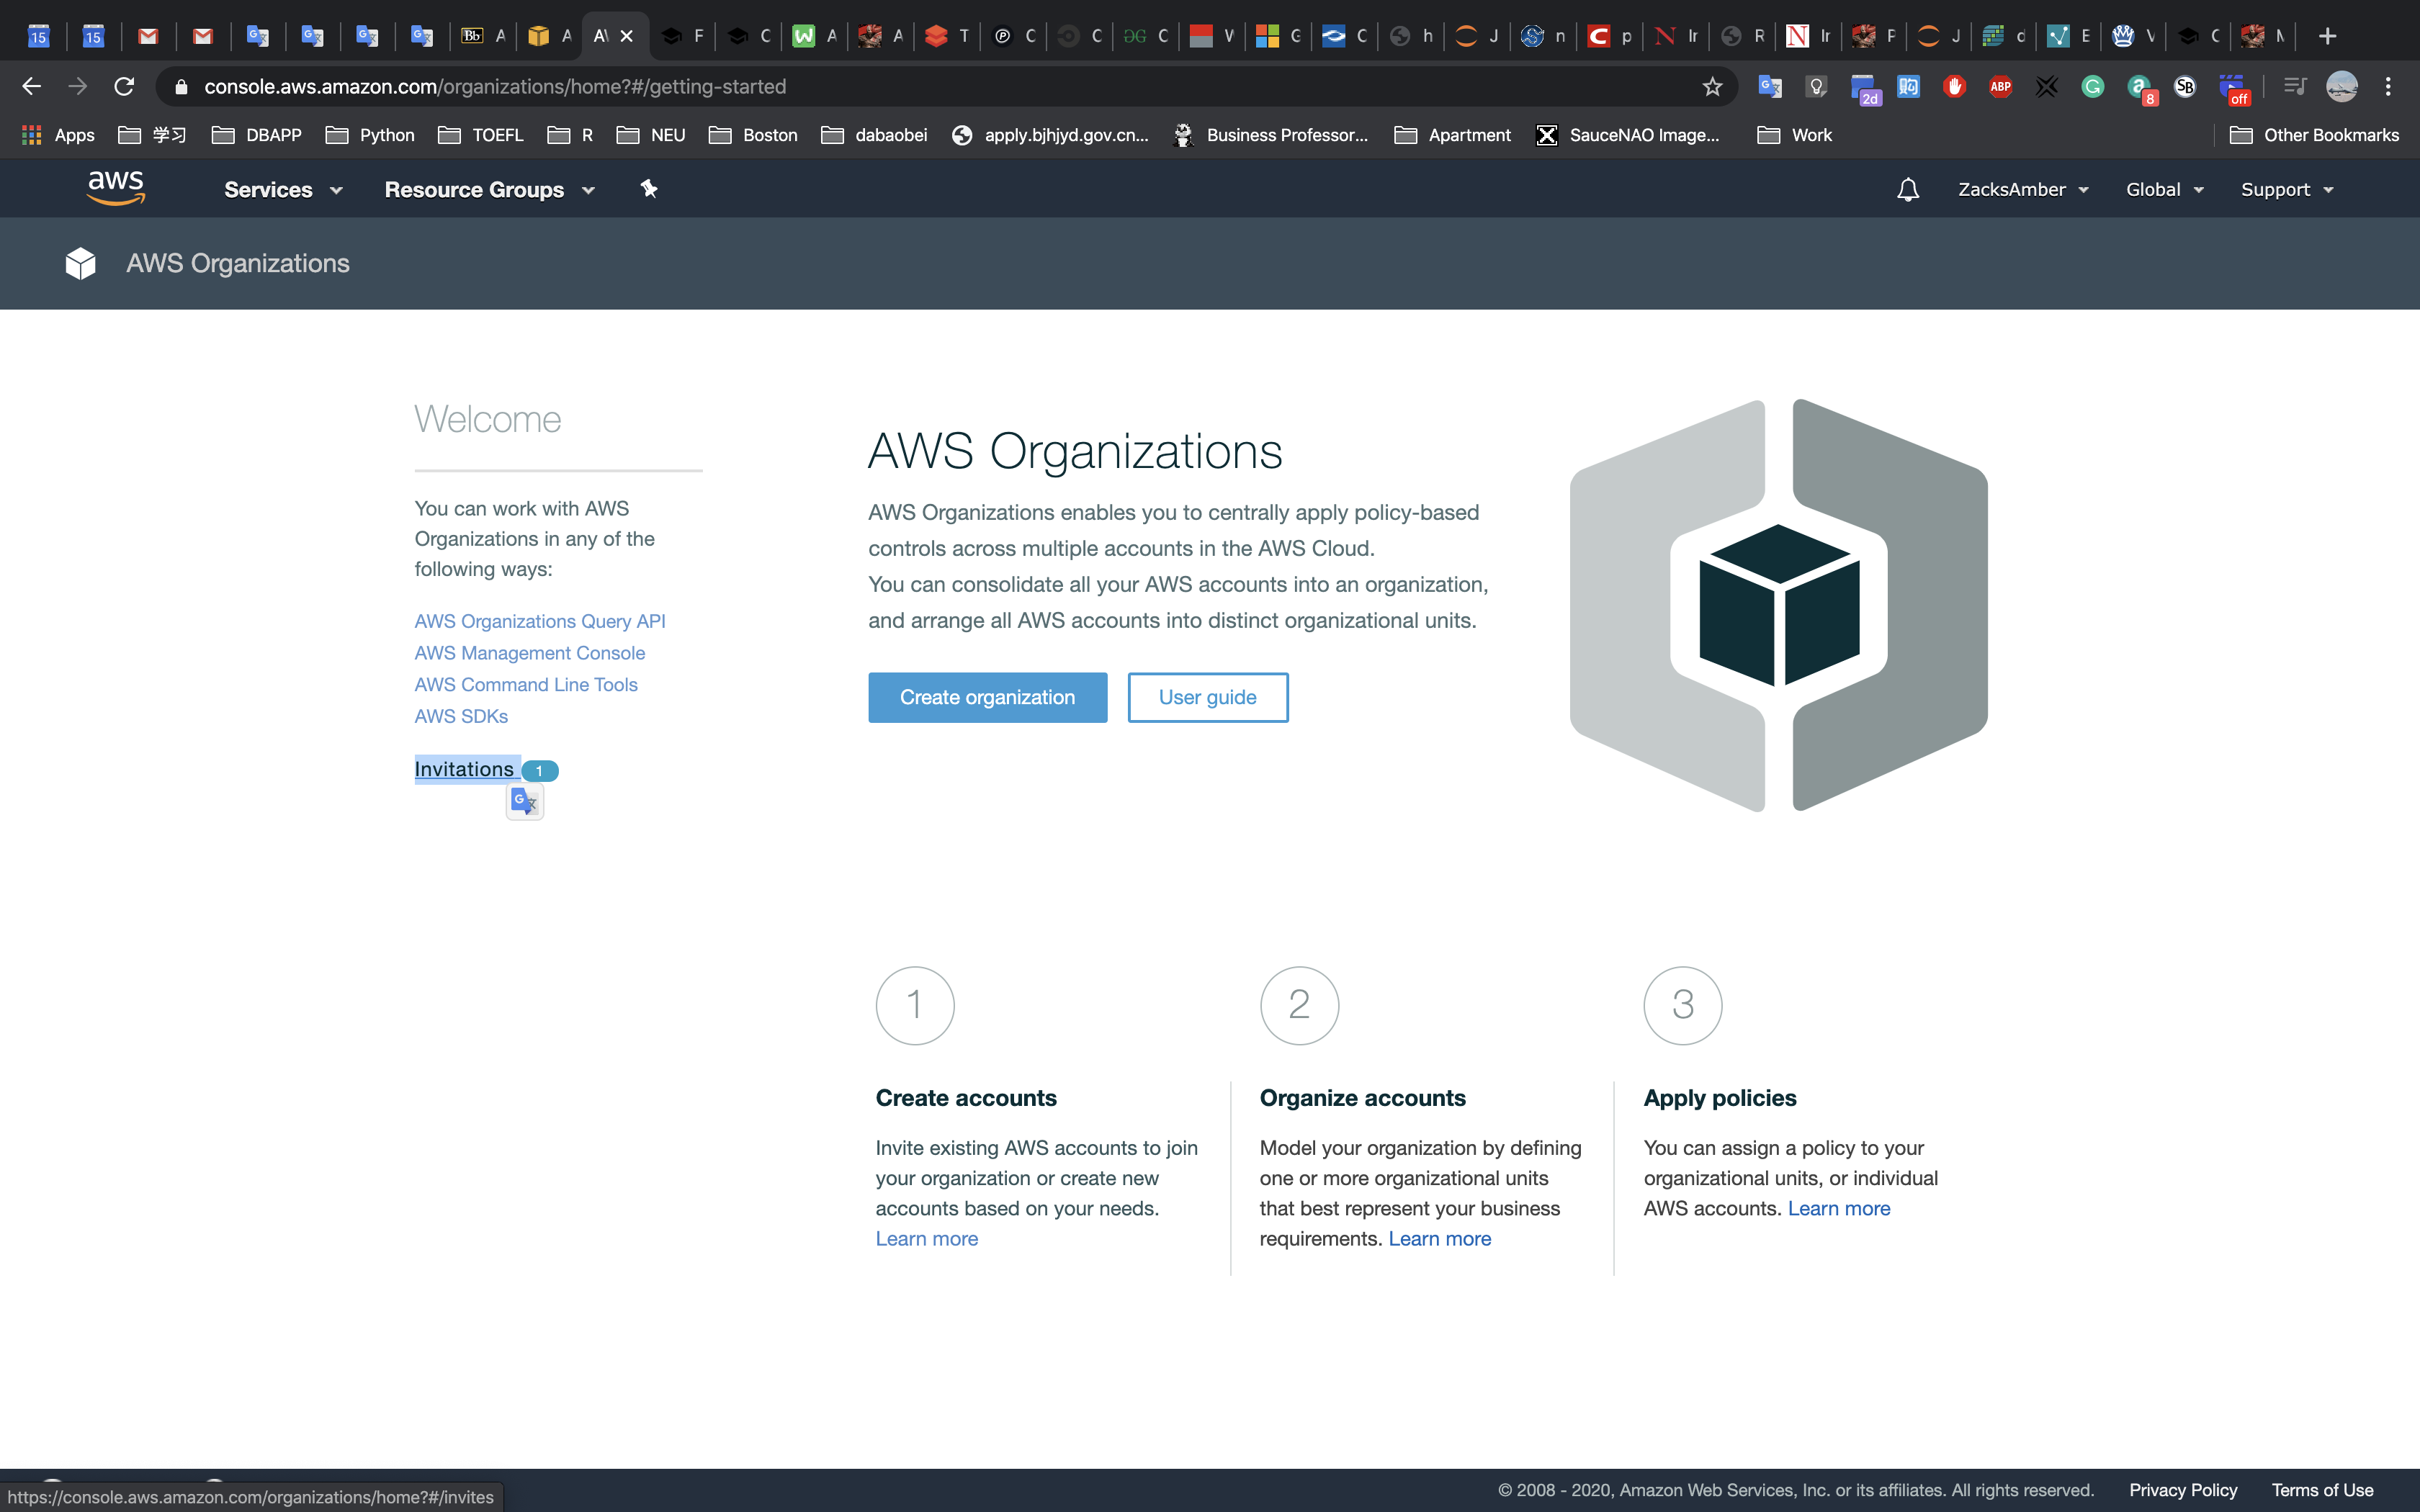Expand the Resource Groups dropdown
Image resolution: width=2420 pixels, height=1512 pixels.
(x=489, y=190)
